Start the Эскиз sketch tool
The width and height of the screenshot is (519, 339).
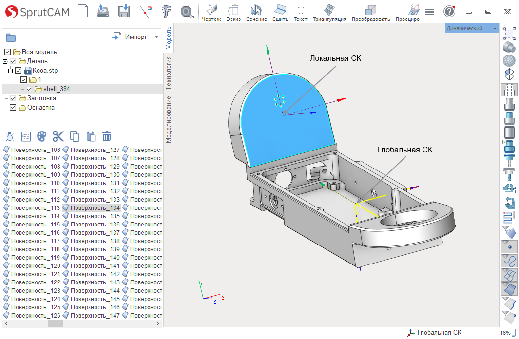click(233, 13)
